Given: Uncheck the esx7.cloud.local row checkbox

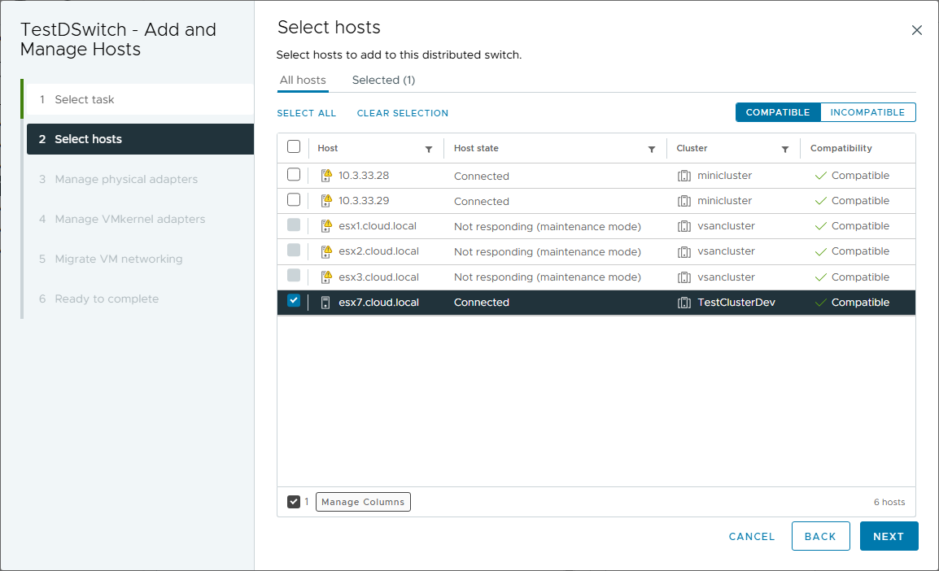Looking at the screenshot, I should pos(294,301).
